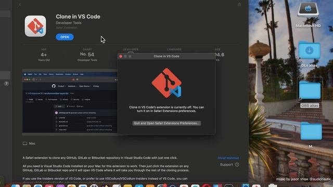Click the Clone in VS Code app icon
Screen dimensions: 333x187
[x=35, y=26]
